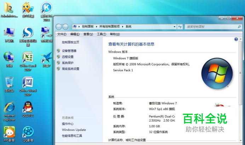Click the 'Win7 Sp1 x86' version value
The width and height of the screenshot is (245, 145).
coord(162,109)
